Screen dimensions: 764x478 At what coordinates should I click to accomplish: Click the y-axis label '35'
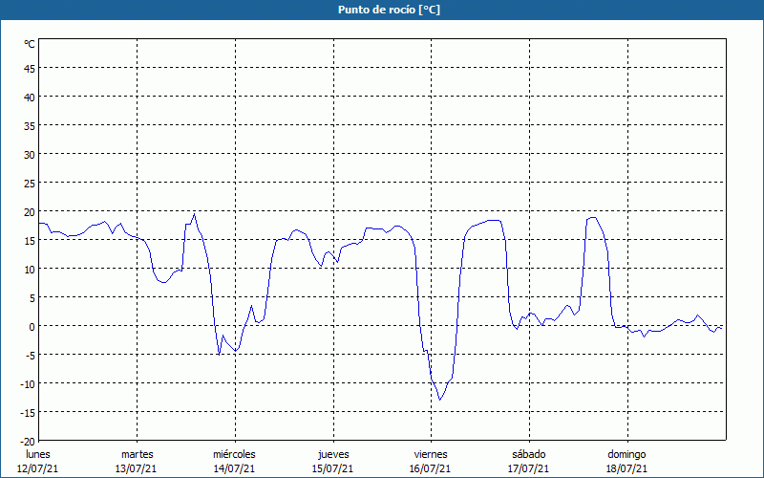coord(30,126)
